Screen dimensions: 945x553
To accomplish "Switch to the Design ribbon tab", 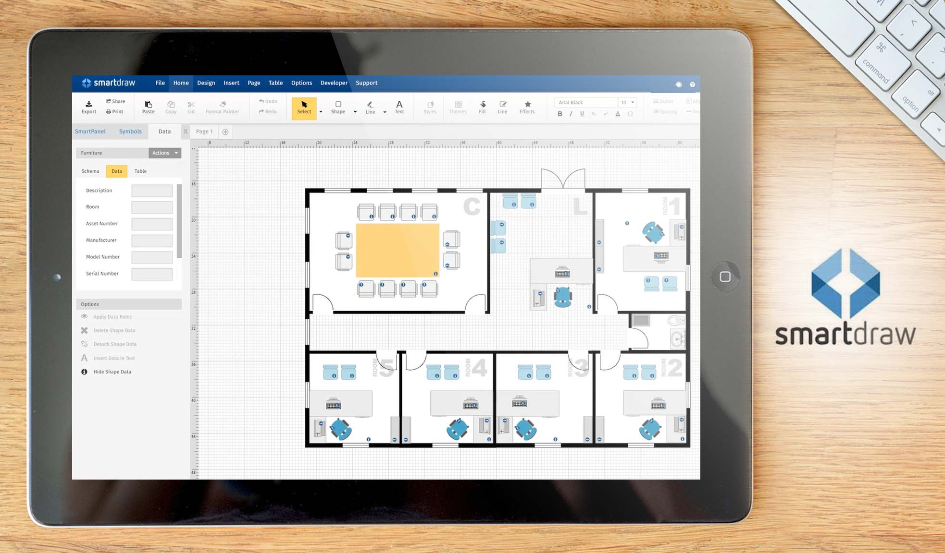I will (x=206, y=83).
